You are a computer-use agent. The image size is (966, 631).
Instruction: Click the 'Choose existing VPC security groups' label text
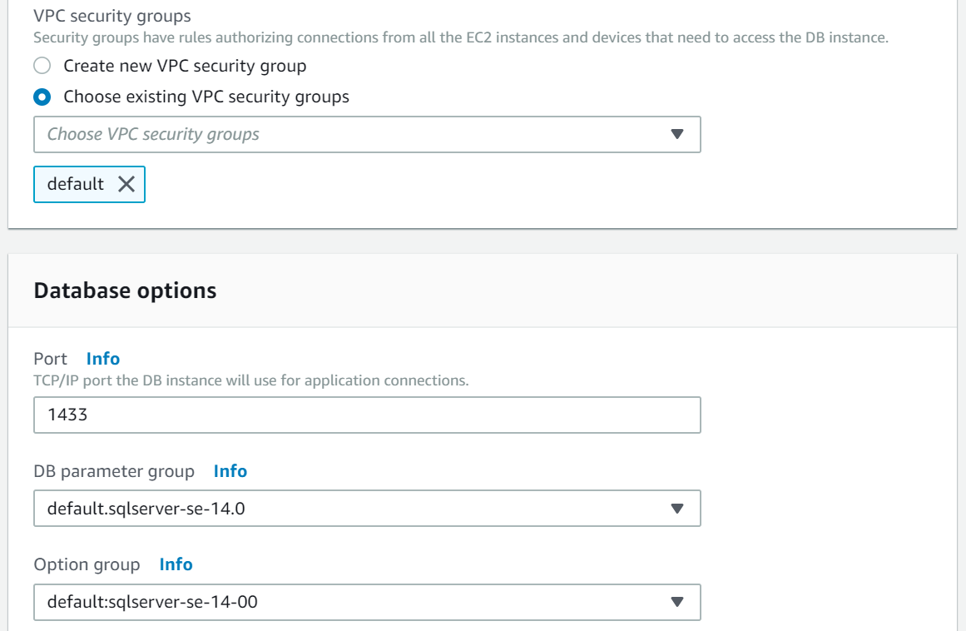pyautogui.click(x=206, y=97)
